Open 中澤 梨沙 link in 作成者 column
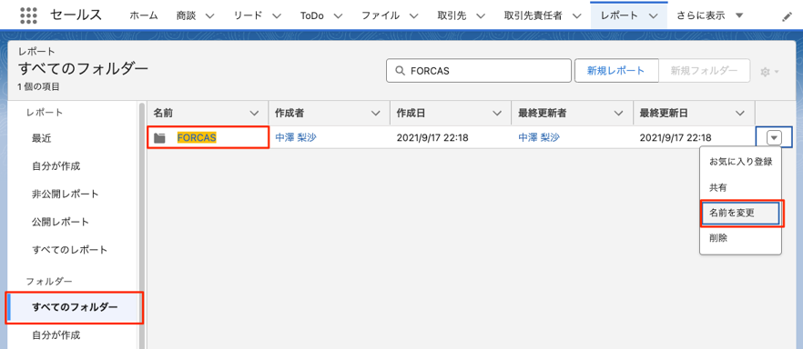The height and width of the screenshot is (349, 803). [296, 137]
